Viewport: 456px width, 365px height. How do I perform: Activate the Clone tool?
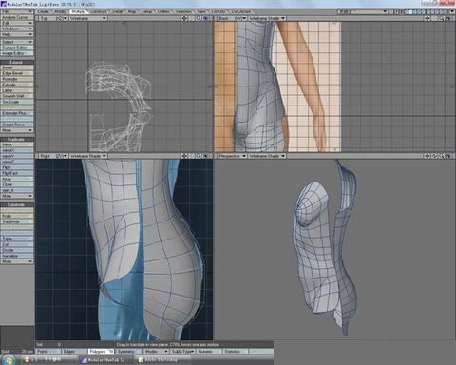pyautogui.click(x=17, y=184)
